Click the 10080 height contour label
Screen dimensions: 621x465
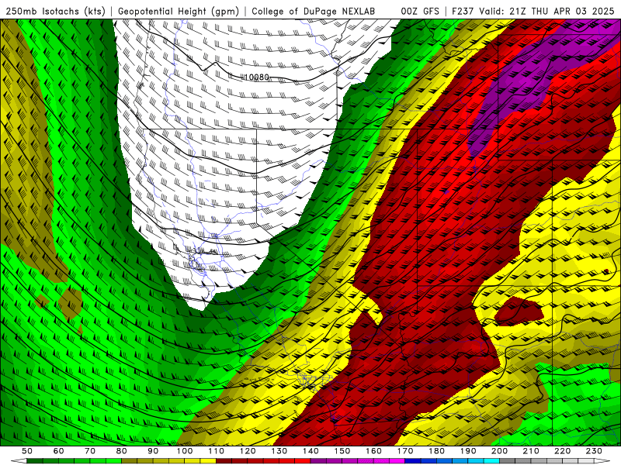[x=256, y=77]
